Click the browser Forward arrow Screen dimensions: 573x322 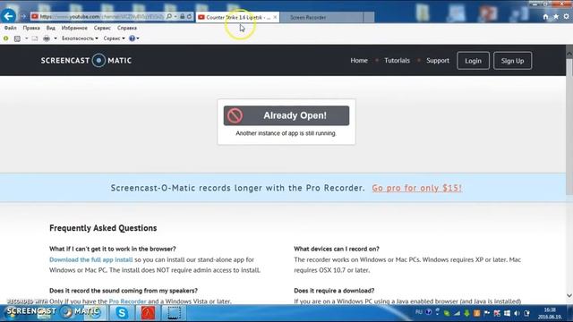pos(23,16)
